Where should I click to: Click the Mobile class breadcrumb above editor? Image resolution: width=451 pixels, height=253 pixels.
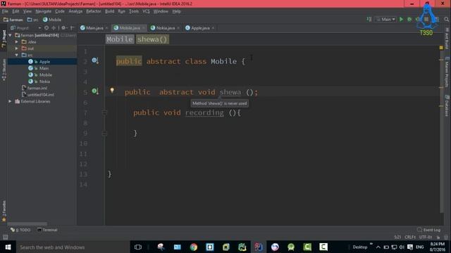click(x=120, y=39)
